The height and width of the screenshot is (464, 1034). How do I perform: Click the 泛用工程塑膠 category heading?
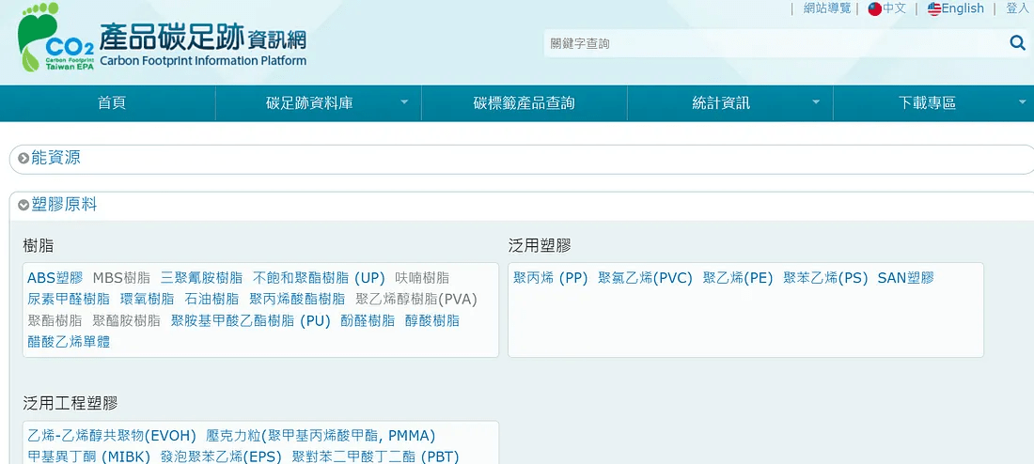pos(70,403)
